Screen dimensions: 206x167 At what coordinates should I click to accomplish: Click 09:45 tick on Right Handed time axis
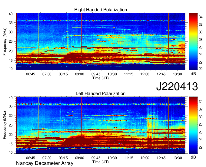pos(96,74)
